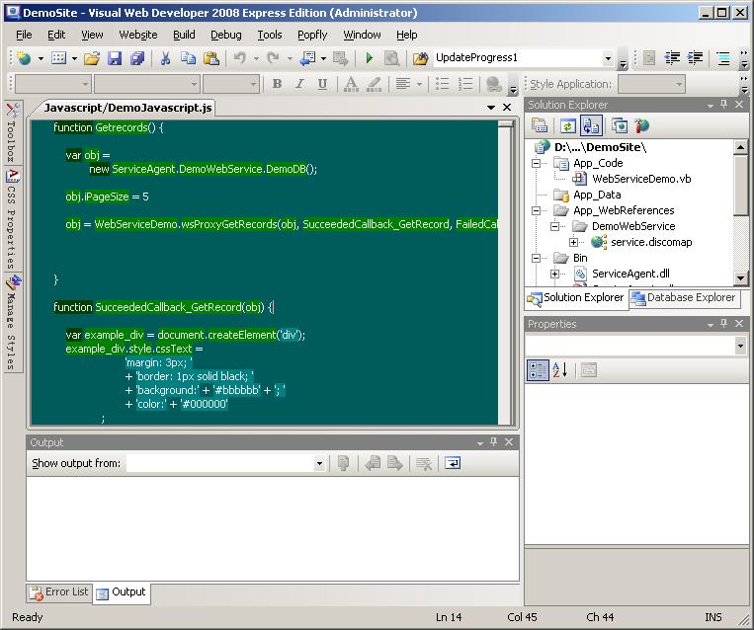Collapse the DemoWebService folder node
Screen dimensions: 754x630
[x=554, y=226]
